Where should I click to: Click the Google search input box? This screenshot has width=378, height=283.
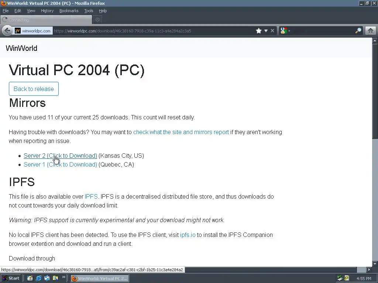pyautogui.click(x=323, y=31)
